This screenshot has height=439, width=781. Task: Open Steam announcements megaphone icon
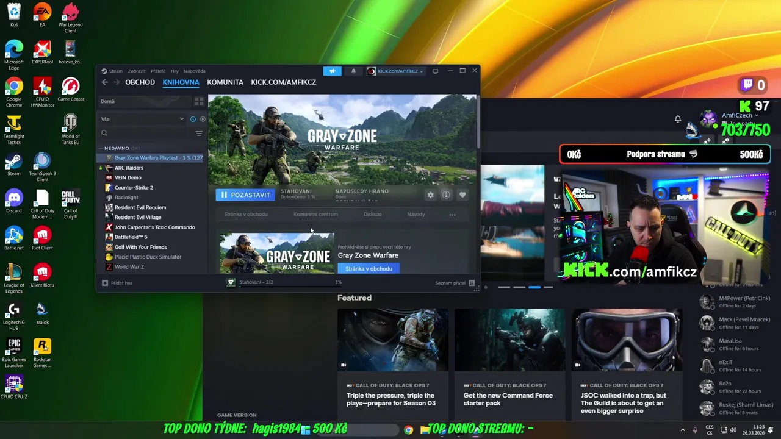pos(332,71)
